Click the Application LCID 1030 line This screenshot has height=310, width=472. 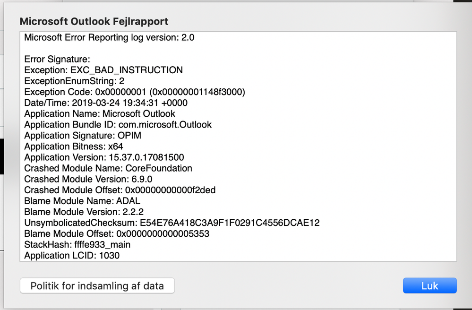pos(72,255)
